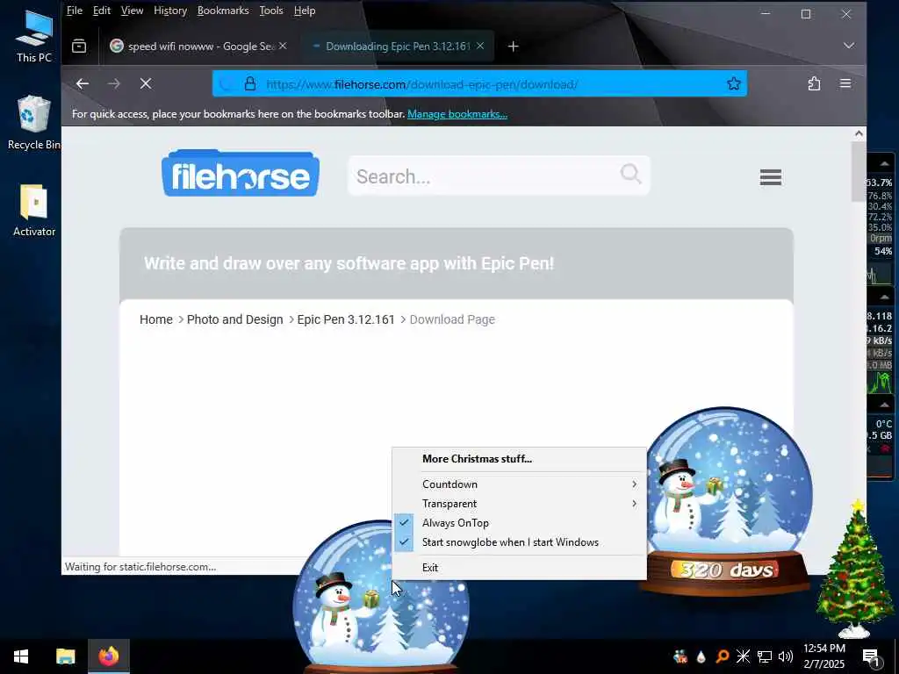Open the Tools menu

click(271, 11)
